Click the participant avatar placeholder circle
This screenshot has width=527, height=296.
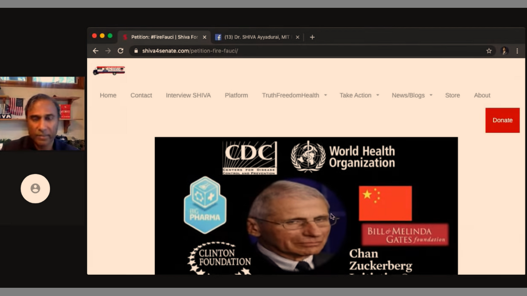click(35, 189)
